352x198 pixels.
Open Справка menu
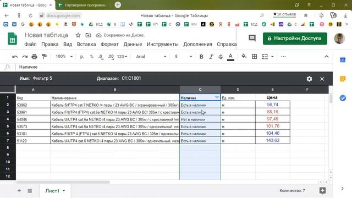click(x=227, y=44)
